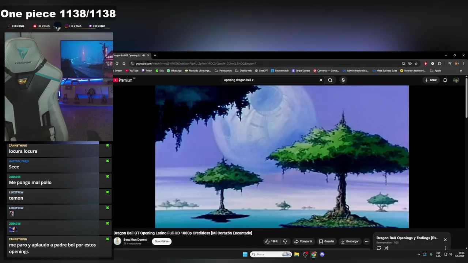Open more actions menu under video
The width and height of the screenshot is (468, 263).
click(x=366, y=241)
